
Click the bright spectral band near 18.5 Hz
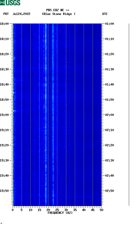(46, 115)
